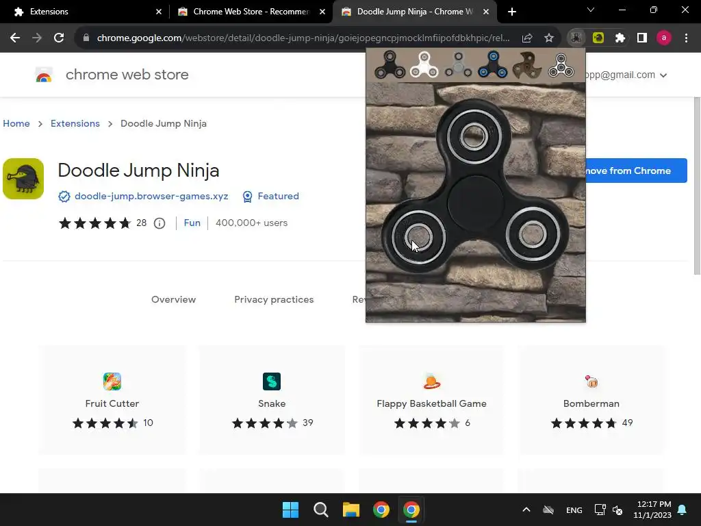
Task: Open the Fruit Cutter extension card
Action: click(x=112, y=400)
